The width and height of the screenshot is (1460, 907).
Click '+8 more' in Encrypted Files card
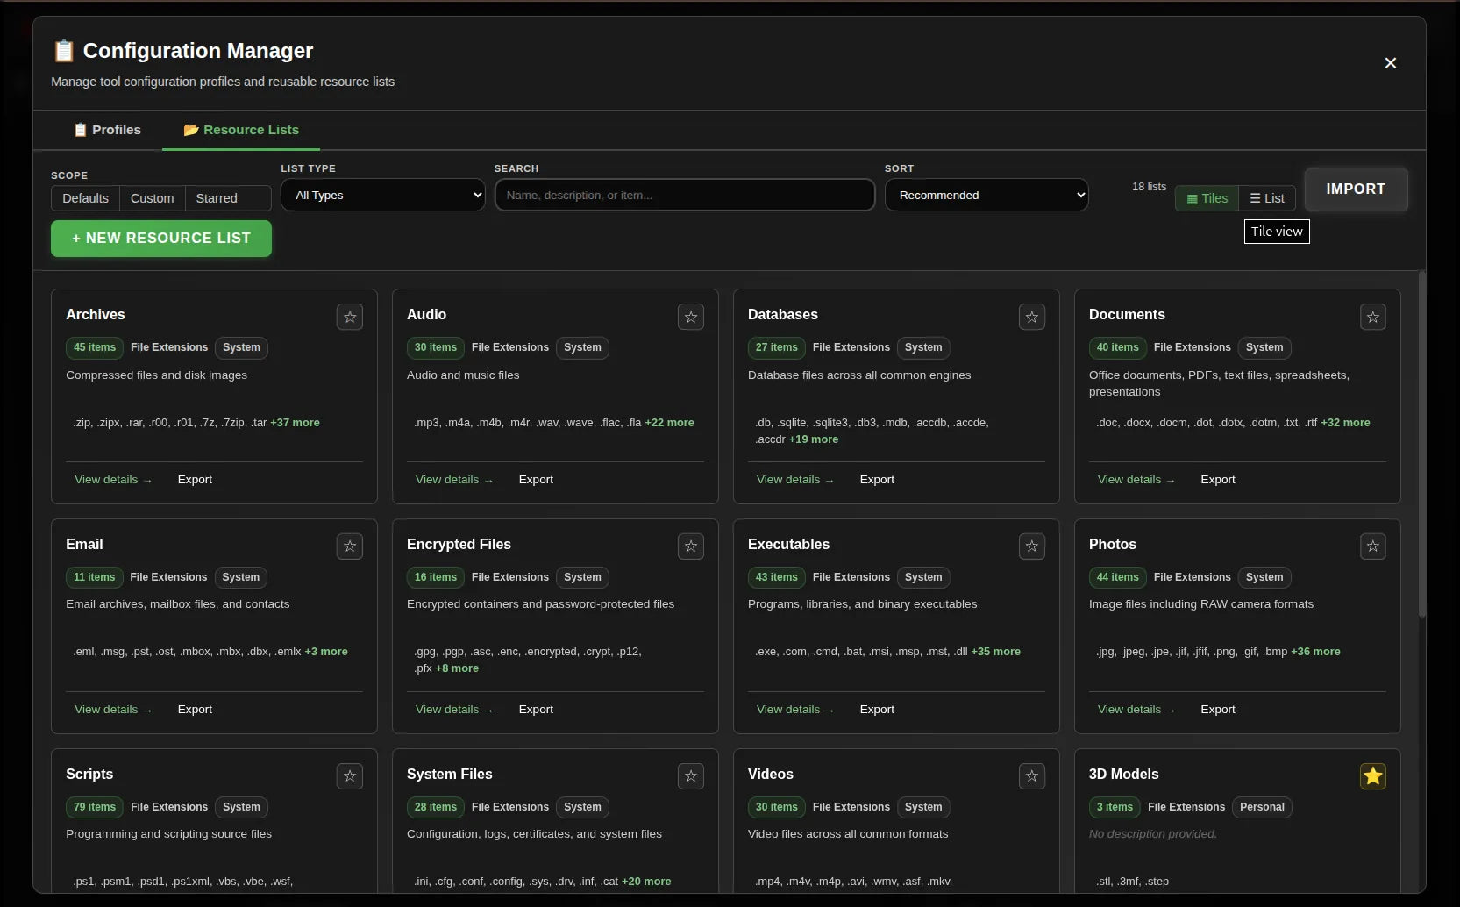click(x=457, y=668)
